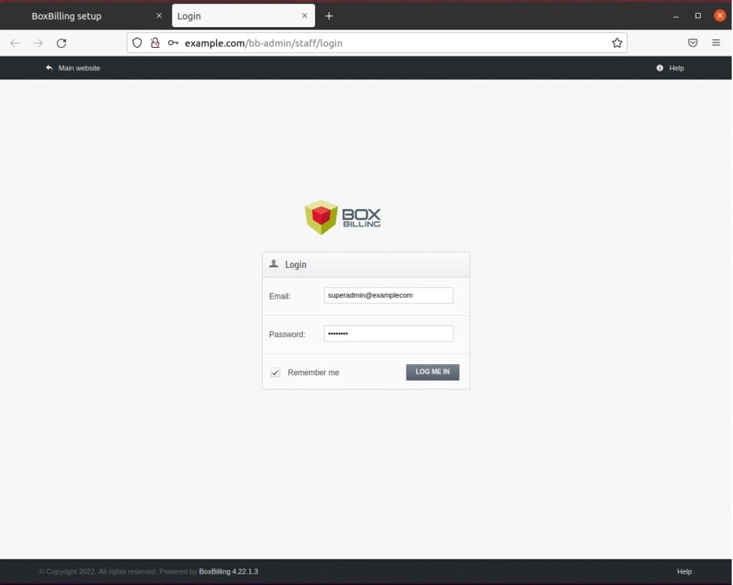Toggle the Remember me checkbox
733x585 pixels.
pyautogui.click(x=275, y=373)
